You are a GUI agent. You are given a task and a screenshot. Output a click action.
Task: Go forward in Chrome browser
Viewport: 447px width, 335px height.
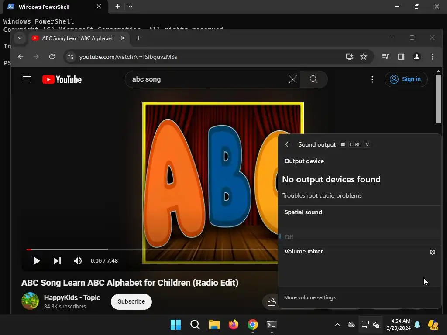point(36,57)
